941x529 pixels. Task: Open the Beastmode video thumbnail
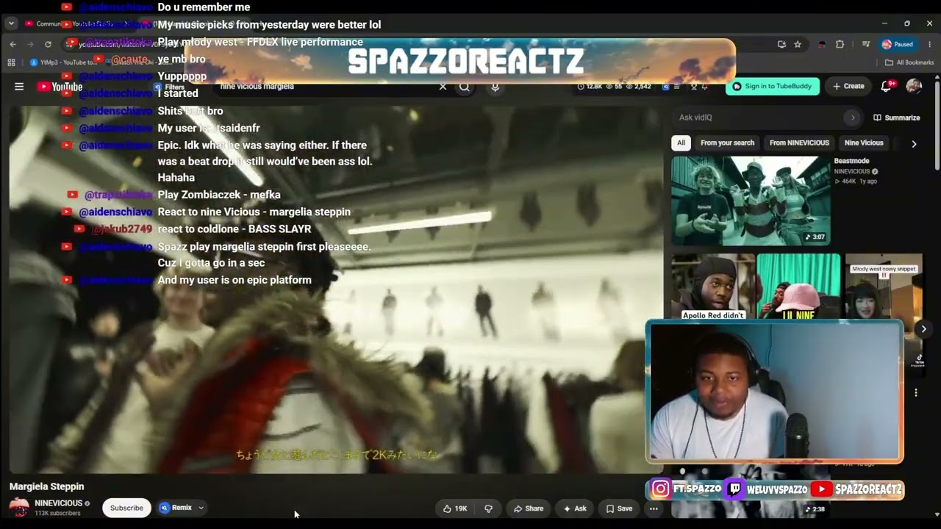[x=751, y=200]
